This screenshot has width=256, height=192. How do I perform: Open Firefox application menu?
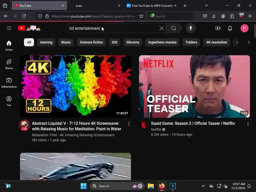(250, 16)
